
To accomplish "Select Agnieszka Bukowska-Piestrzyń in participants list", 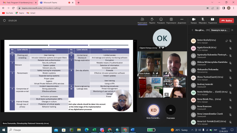I will 211,56.
